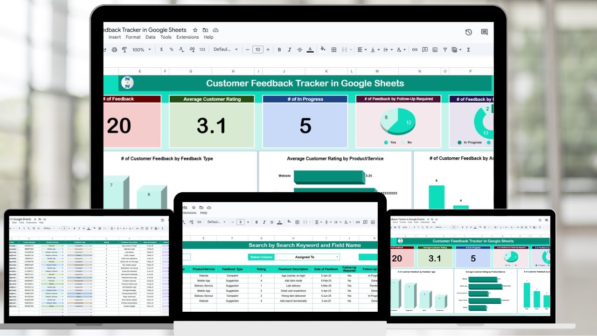Check cloud save status in large dashboard window
The height and width of the screenshot is (336, 597).
[215, 30]
